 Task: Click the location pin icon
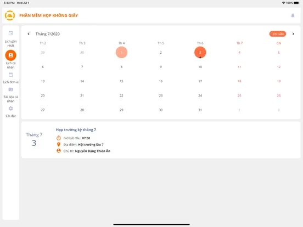coord(59,144)
